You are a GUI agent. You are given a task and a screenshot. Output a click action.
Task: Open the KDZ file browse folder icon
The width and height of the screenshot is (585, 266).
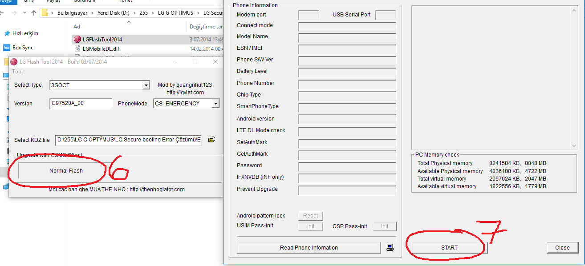click(x=211, y=140)
